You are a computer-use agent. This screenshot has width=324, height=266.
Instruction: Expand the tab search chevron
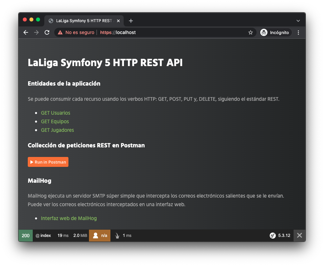point(298,21)
